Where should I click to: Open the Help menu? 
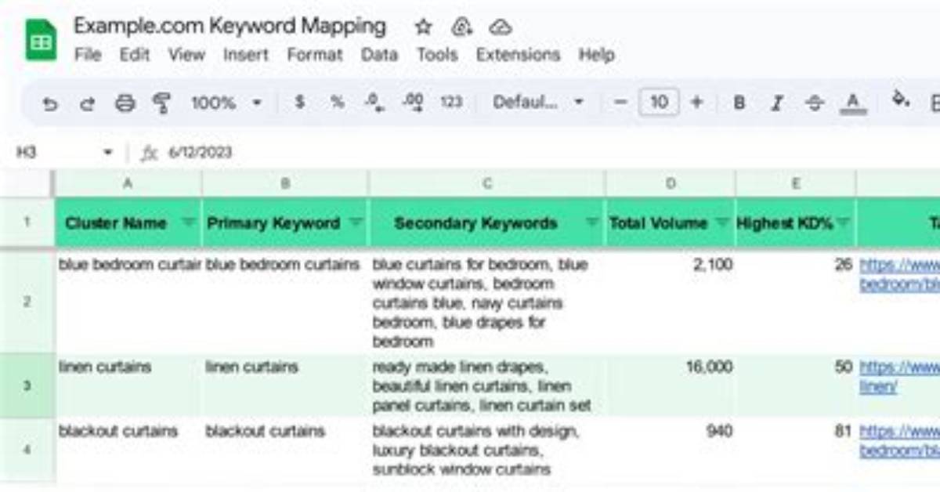(596, 55)
